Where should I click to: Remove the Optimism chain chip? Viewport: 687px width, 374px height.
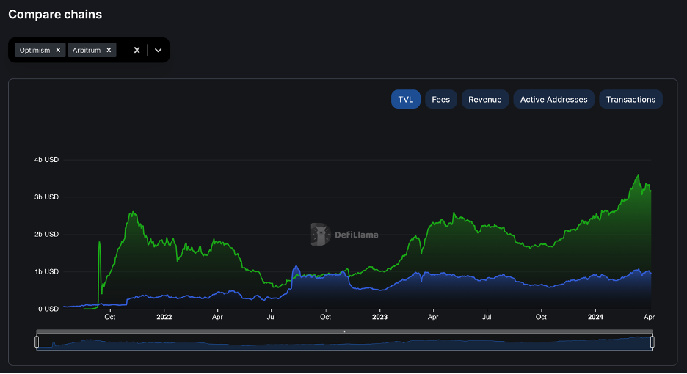pyautogui.click(x=58, y=51)
